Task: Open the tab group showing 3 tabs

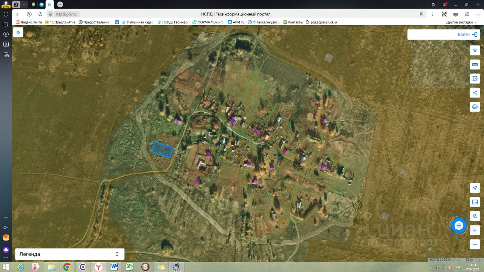Action: pos(17,5)
